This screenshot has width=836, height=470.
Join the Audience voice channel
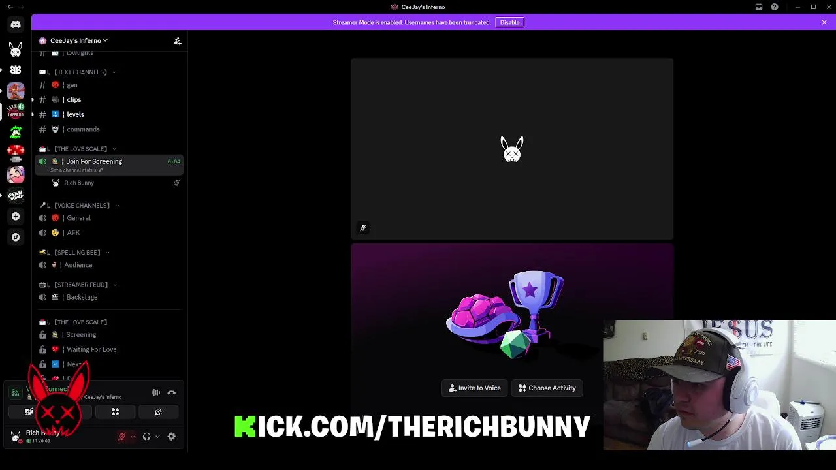click(109, 265)
